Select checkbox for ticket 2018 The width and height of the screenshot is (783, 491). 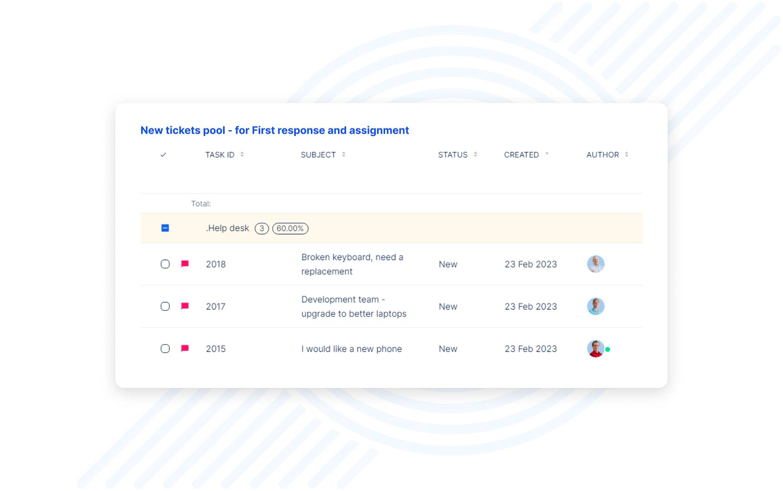(165, 264)
